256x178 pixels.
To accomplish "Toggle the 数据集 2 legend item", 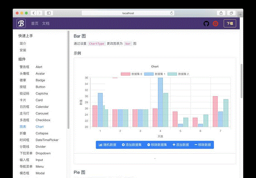I will click(178, 74).
